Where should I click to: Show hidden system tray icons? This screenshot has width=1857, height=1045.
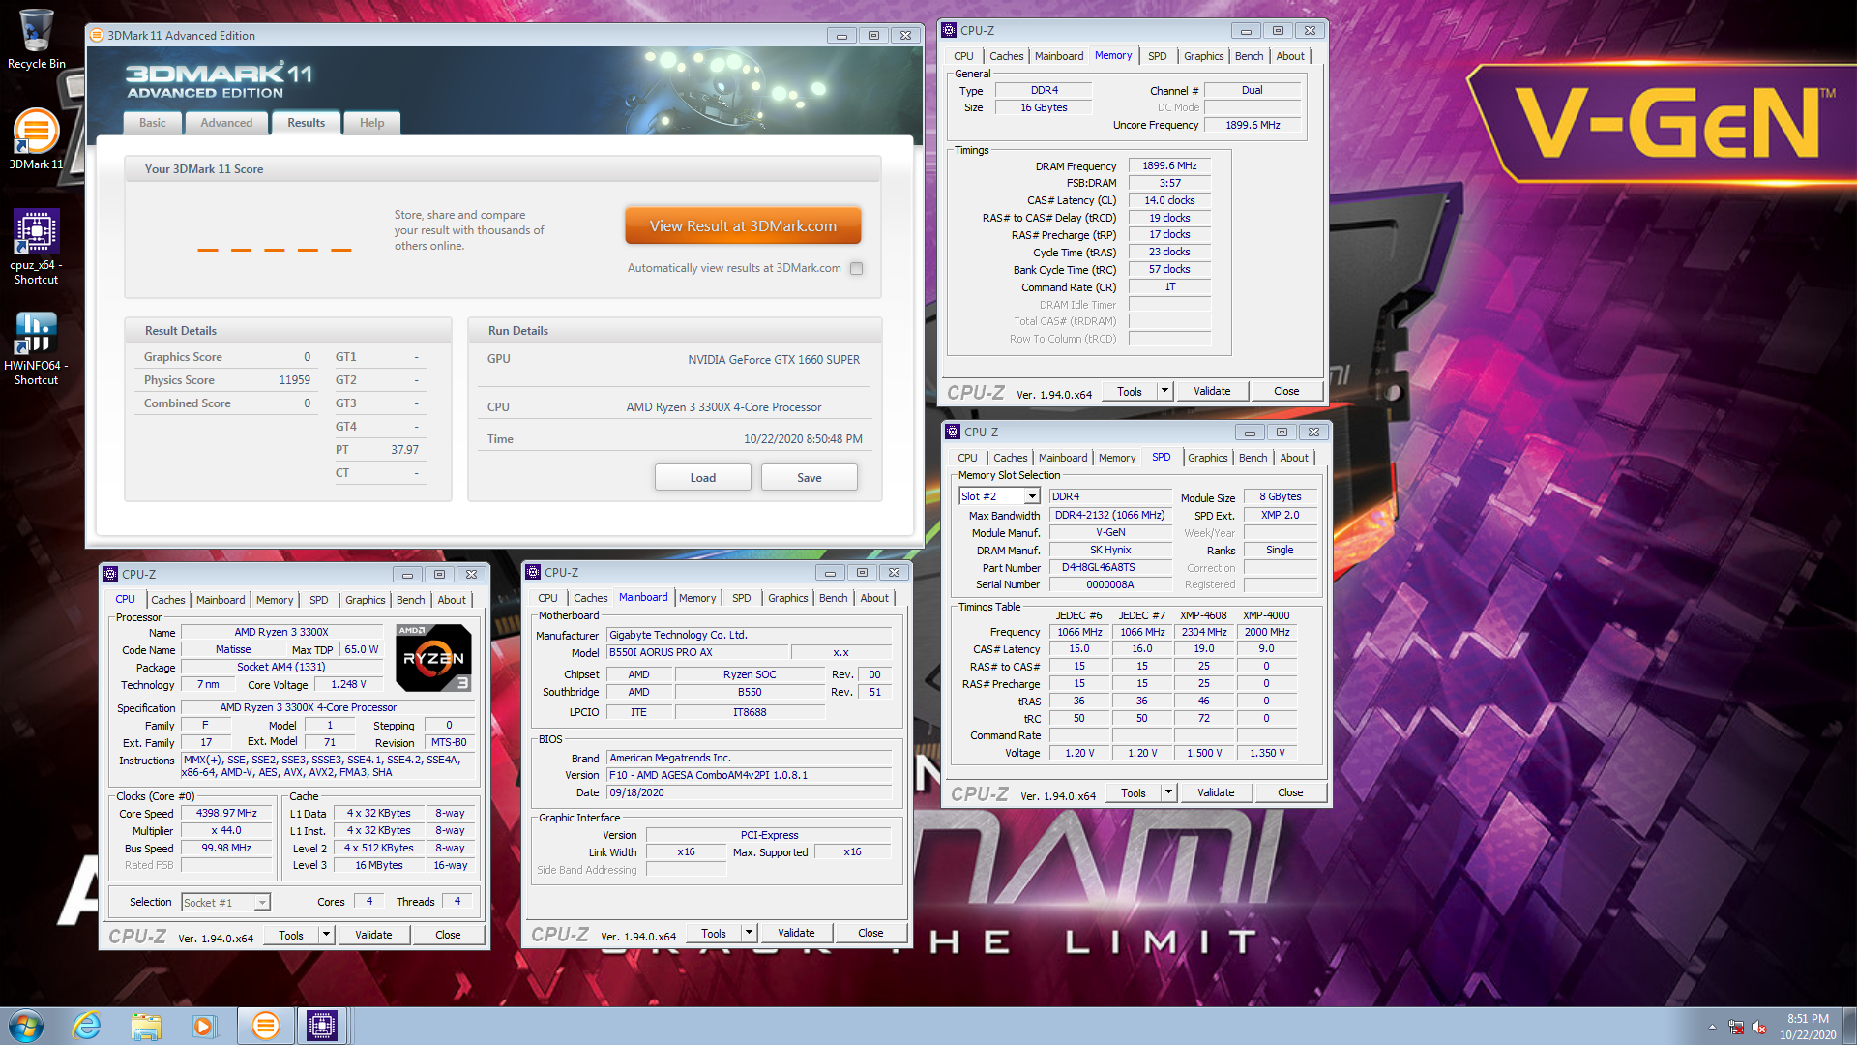pos(1712,1027)
